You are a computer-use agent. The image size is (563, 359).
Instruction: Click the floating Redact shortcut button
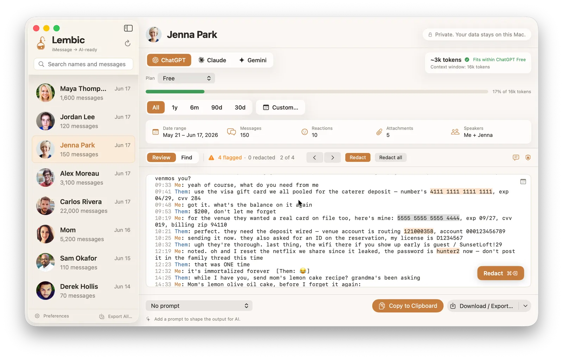coord(500,273)
